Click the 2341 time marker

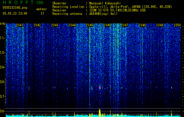tap(20, 25)
